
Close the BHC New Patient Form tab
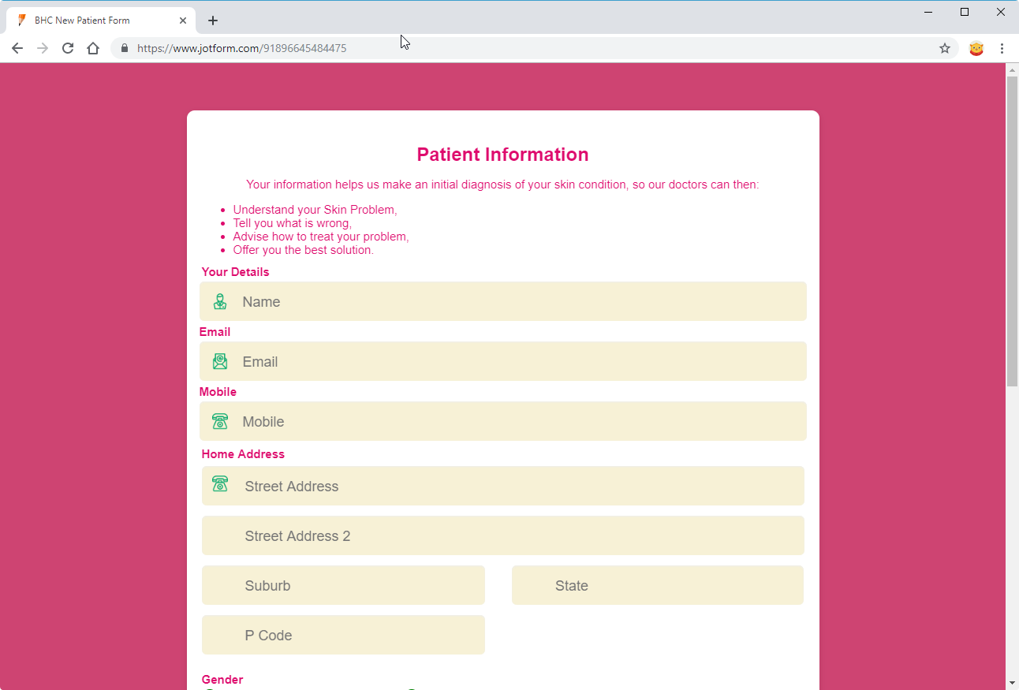(x=183, y=21)
